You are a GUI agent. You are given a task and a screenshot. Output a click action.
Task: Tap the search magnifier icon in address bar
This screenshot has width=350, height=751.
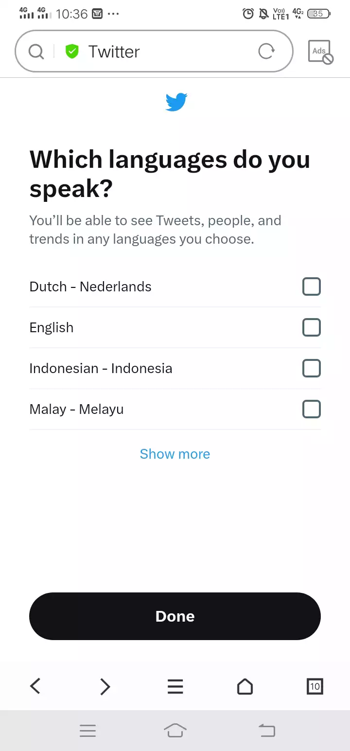coord(36,52)
